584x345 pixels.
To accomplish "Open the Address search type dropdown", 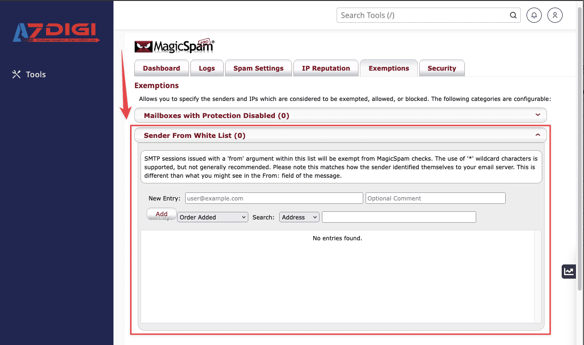I will [299, 217].
